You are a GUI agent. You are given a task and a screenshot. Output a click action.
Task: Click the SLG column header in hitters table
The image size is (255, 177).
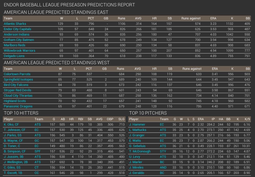tap(121, 119)
